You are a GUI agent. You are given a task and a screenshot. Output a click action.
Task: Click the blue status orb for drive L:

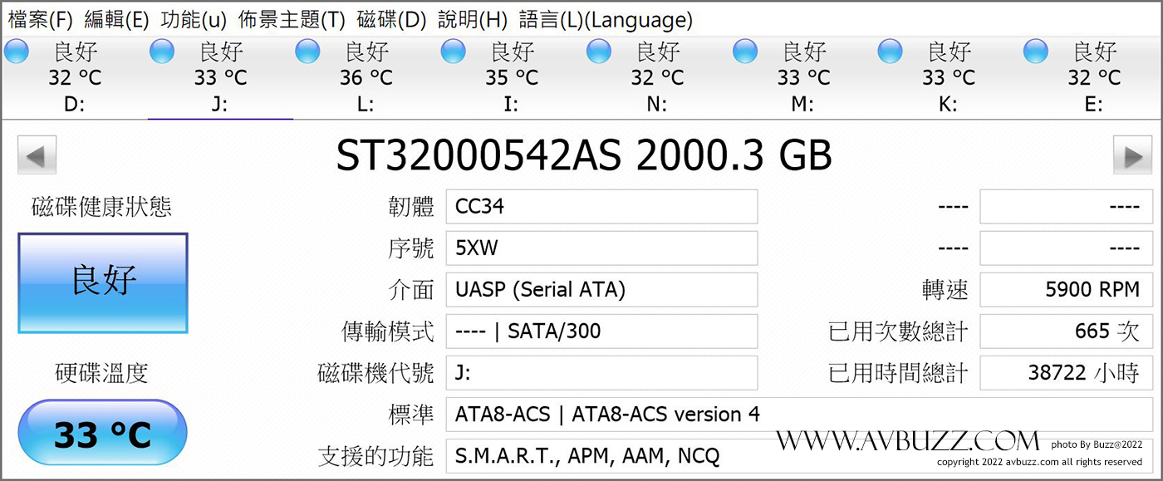click(x=308, y=52)
